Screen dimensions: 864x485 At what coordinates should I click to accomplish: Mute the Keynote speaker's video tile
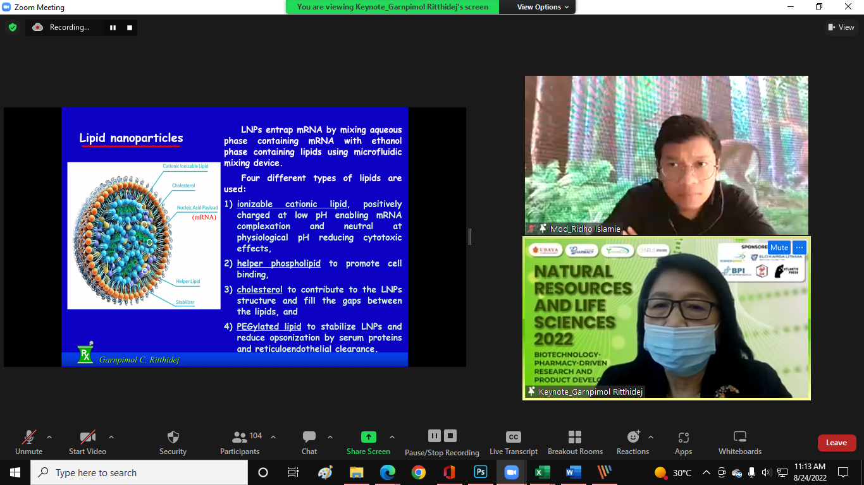(779, 248)
